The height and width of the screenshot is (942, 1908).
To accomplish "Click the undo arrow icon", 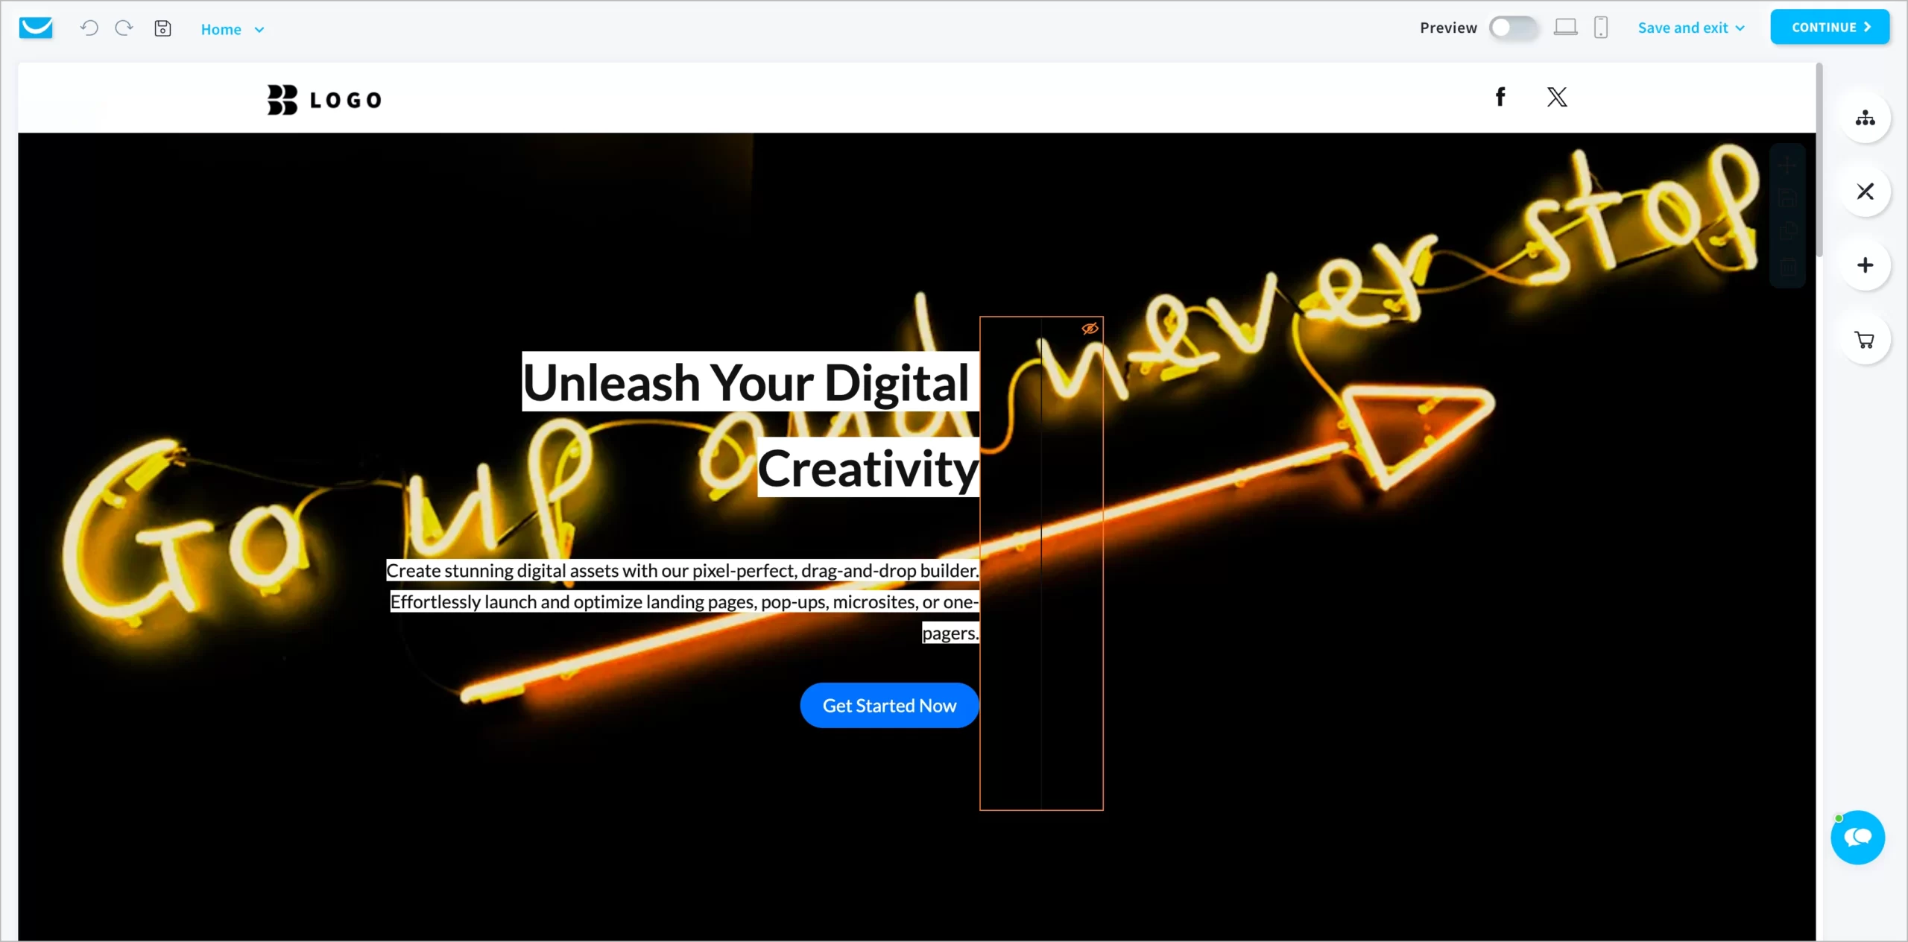I will coord(89,28).
